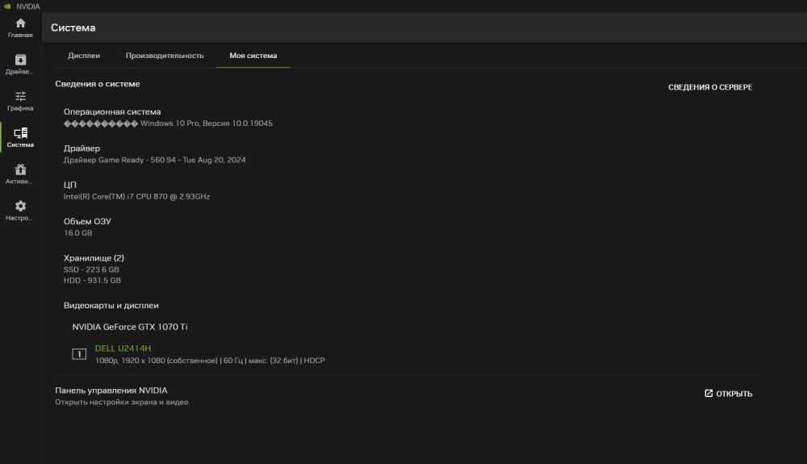Image resolution: width=807 pixels, height=464 pixels.
Task: Open the Графика graphics sliders icon
Action: click(20, 97)
